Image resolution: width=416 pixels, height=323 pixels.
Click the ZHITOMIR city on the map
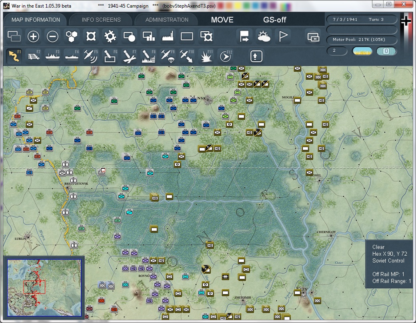[243, 301]
